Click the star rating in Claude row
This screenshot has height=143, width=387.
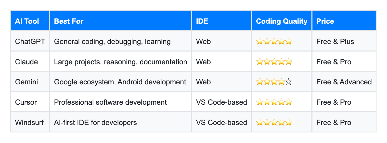[x=274, y=61]
